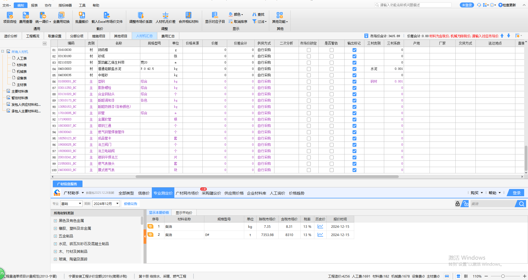Click the orange load icon on row 1 柴油
The height and width of the screenshot is (280, 528).
pos(150,226)
